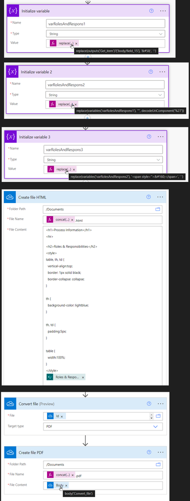Open more options menu for Initialize variable 3
This screenshot has height=501, width=190.
[x=160, y=137]
